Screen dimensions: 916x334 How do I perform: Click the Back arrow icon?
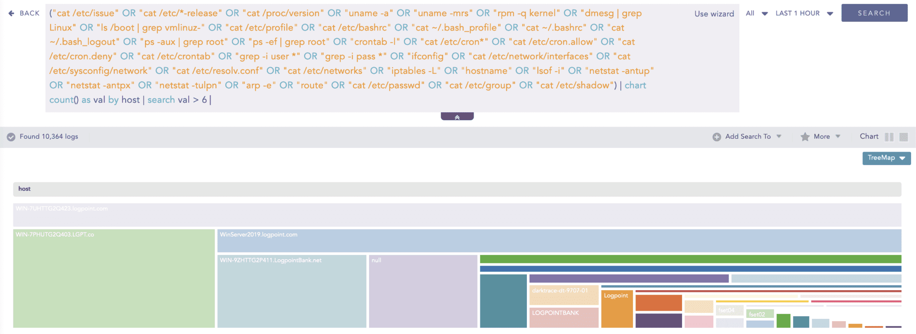[x=12, y=13]
